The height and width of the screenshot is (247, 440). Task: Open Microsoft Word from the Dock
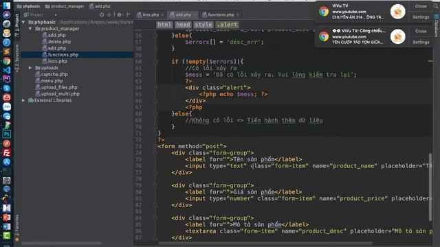point(6,226)
